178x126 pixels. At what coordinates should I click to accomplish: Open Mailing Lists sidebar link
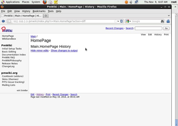(x=9, y=85)
